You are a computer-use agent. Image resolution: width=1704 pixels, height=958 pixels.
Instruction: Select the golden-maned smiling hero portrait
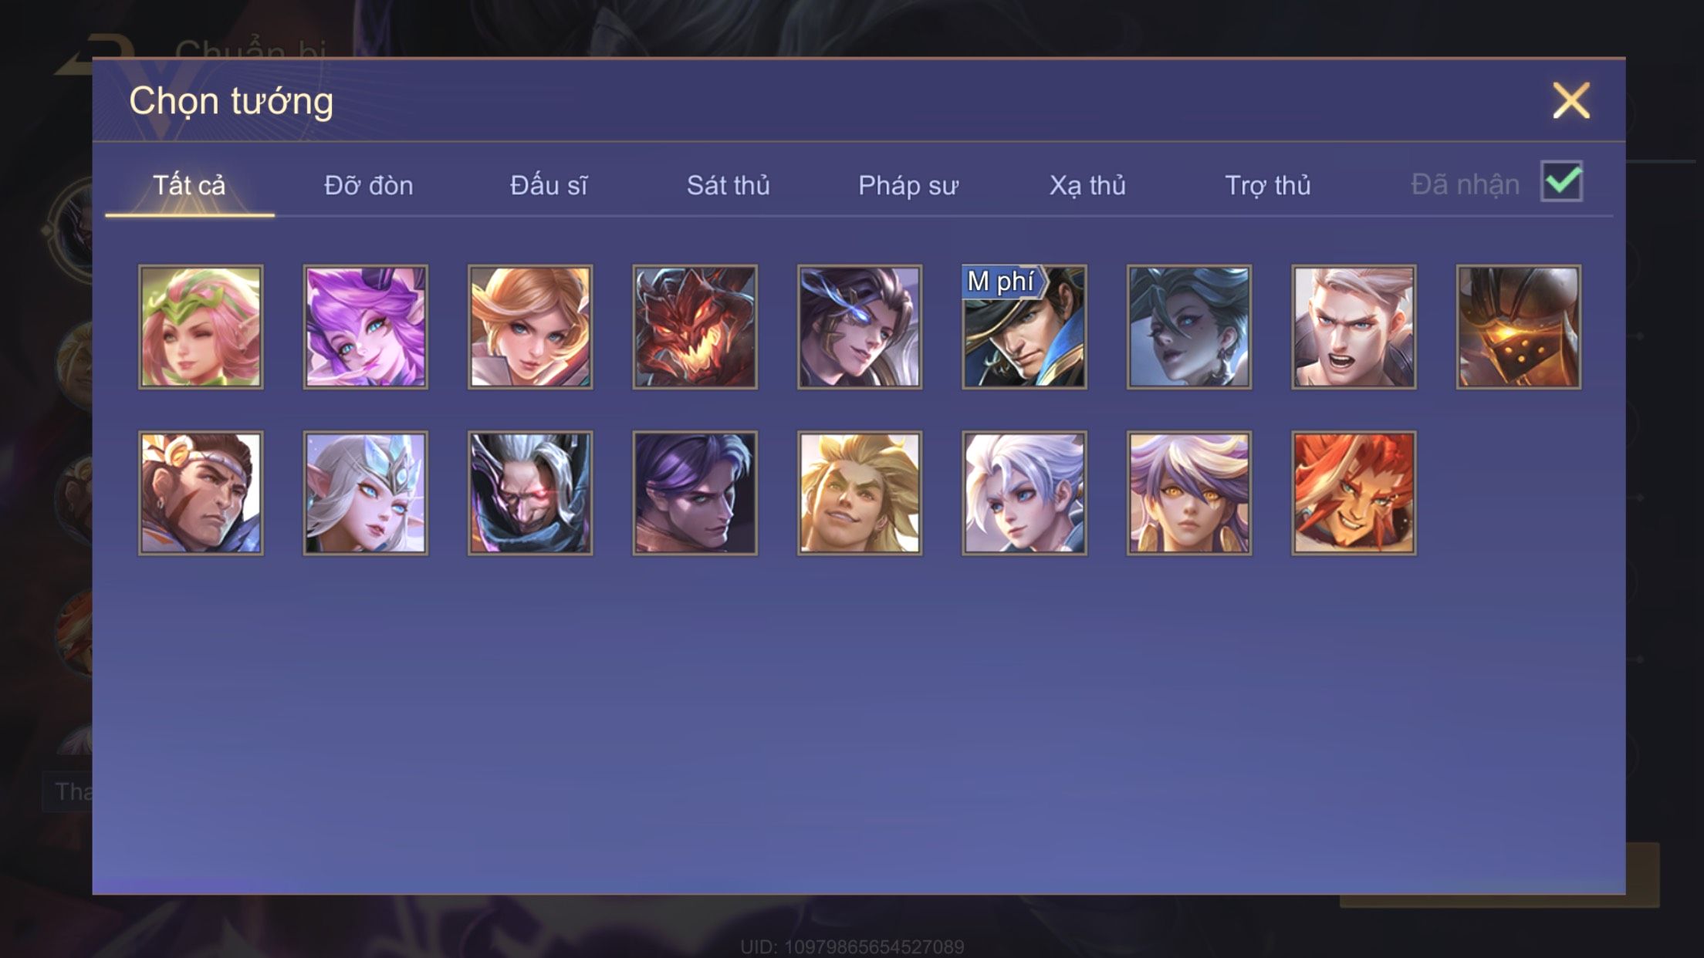pos(860,493)
